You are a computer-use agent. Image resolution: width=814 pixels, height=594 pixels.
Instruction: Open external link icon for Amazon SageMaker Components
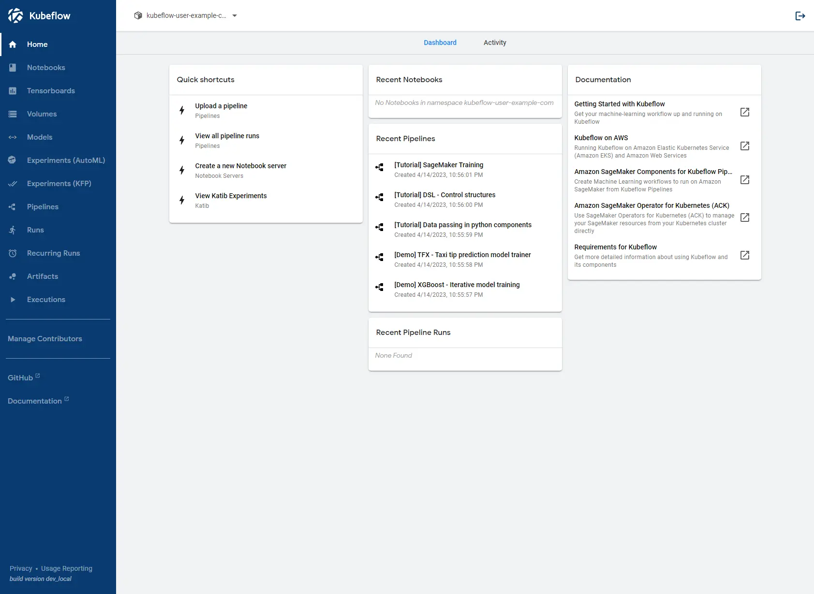click(745, 180)
